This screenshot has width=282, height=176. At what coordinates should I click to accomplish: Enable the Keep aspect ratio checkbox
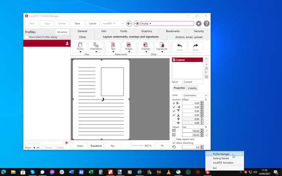coord(174,139)
